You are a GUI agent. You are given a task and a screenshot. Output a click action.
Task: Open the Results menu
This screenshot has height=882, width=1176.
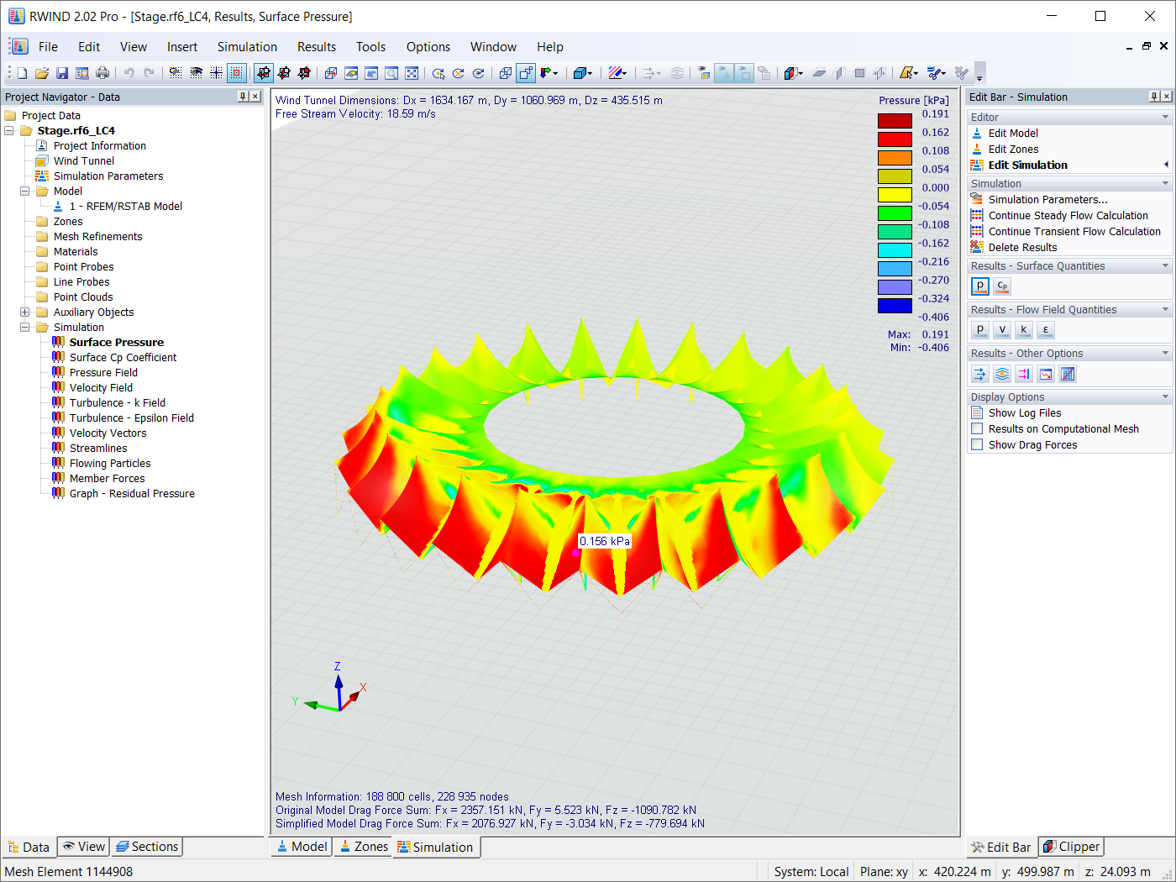(x=317, y=47)
